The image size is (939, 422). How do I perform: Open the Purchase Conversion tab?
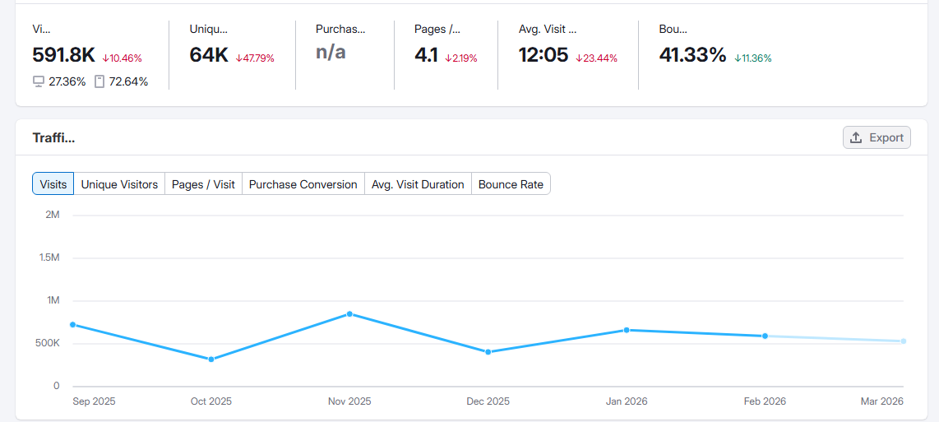pos(303,184)
